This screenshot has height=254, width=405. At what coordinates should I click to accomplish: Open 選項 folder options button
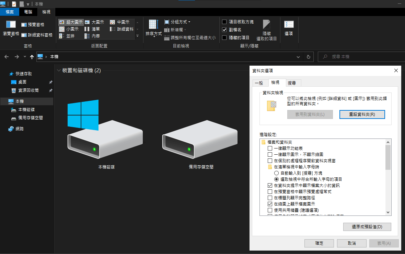point(289,28)
